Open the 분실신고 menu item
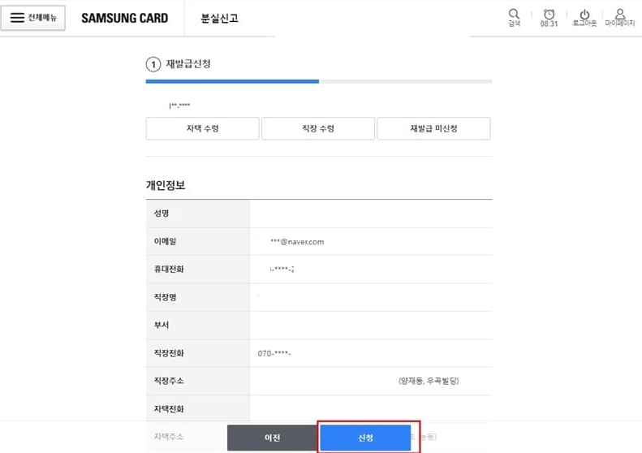Viewport: 642px width, 453px height. [x=219, y=18]
